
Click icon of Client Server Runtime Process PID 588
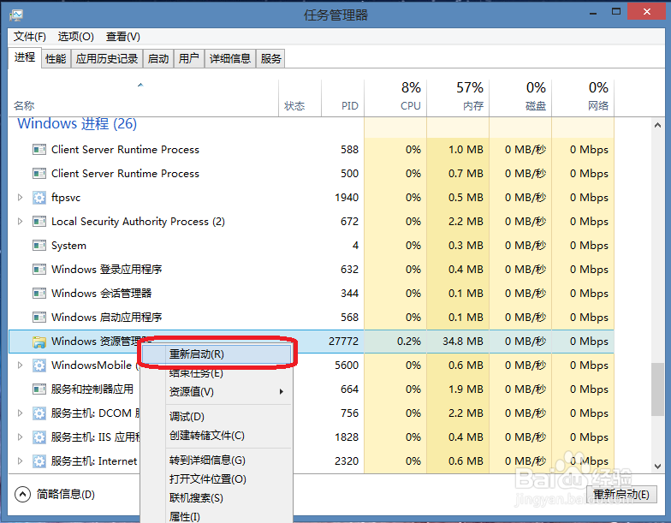pyautogui.click(x=39, y=149)
